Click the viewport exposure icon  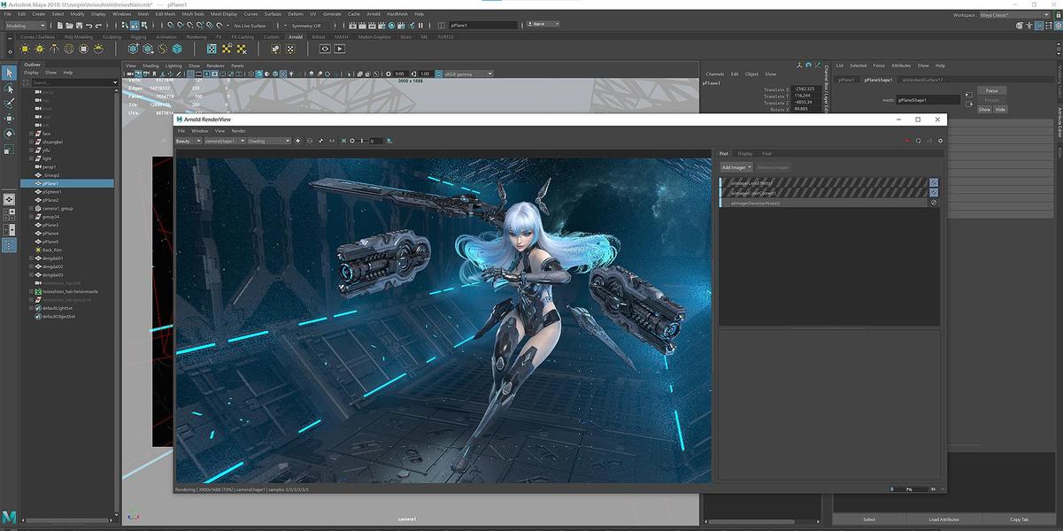pos(390,73)
